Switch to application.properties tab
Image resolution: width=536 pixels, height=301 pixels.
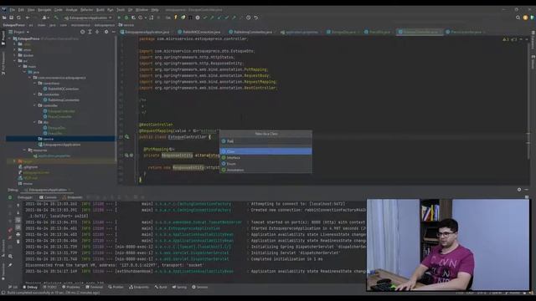pos(300,32)
